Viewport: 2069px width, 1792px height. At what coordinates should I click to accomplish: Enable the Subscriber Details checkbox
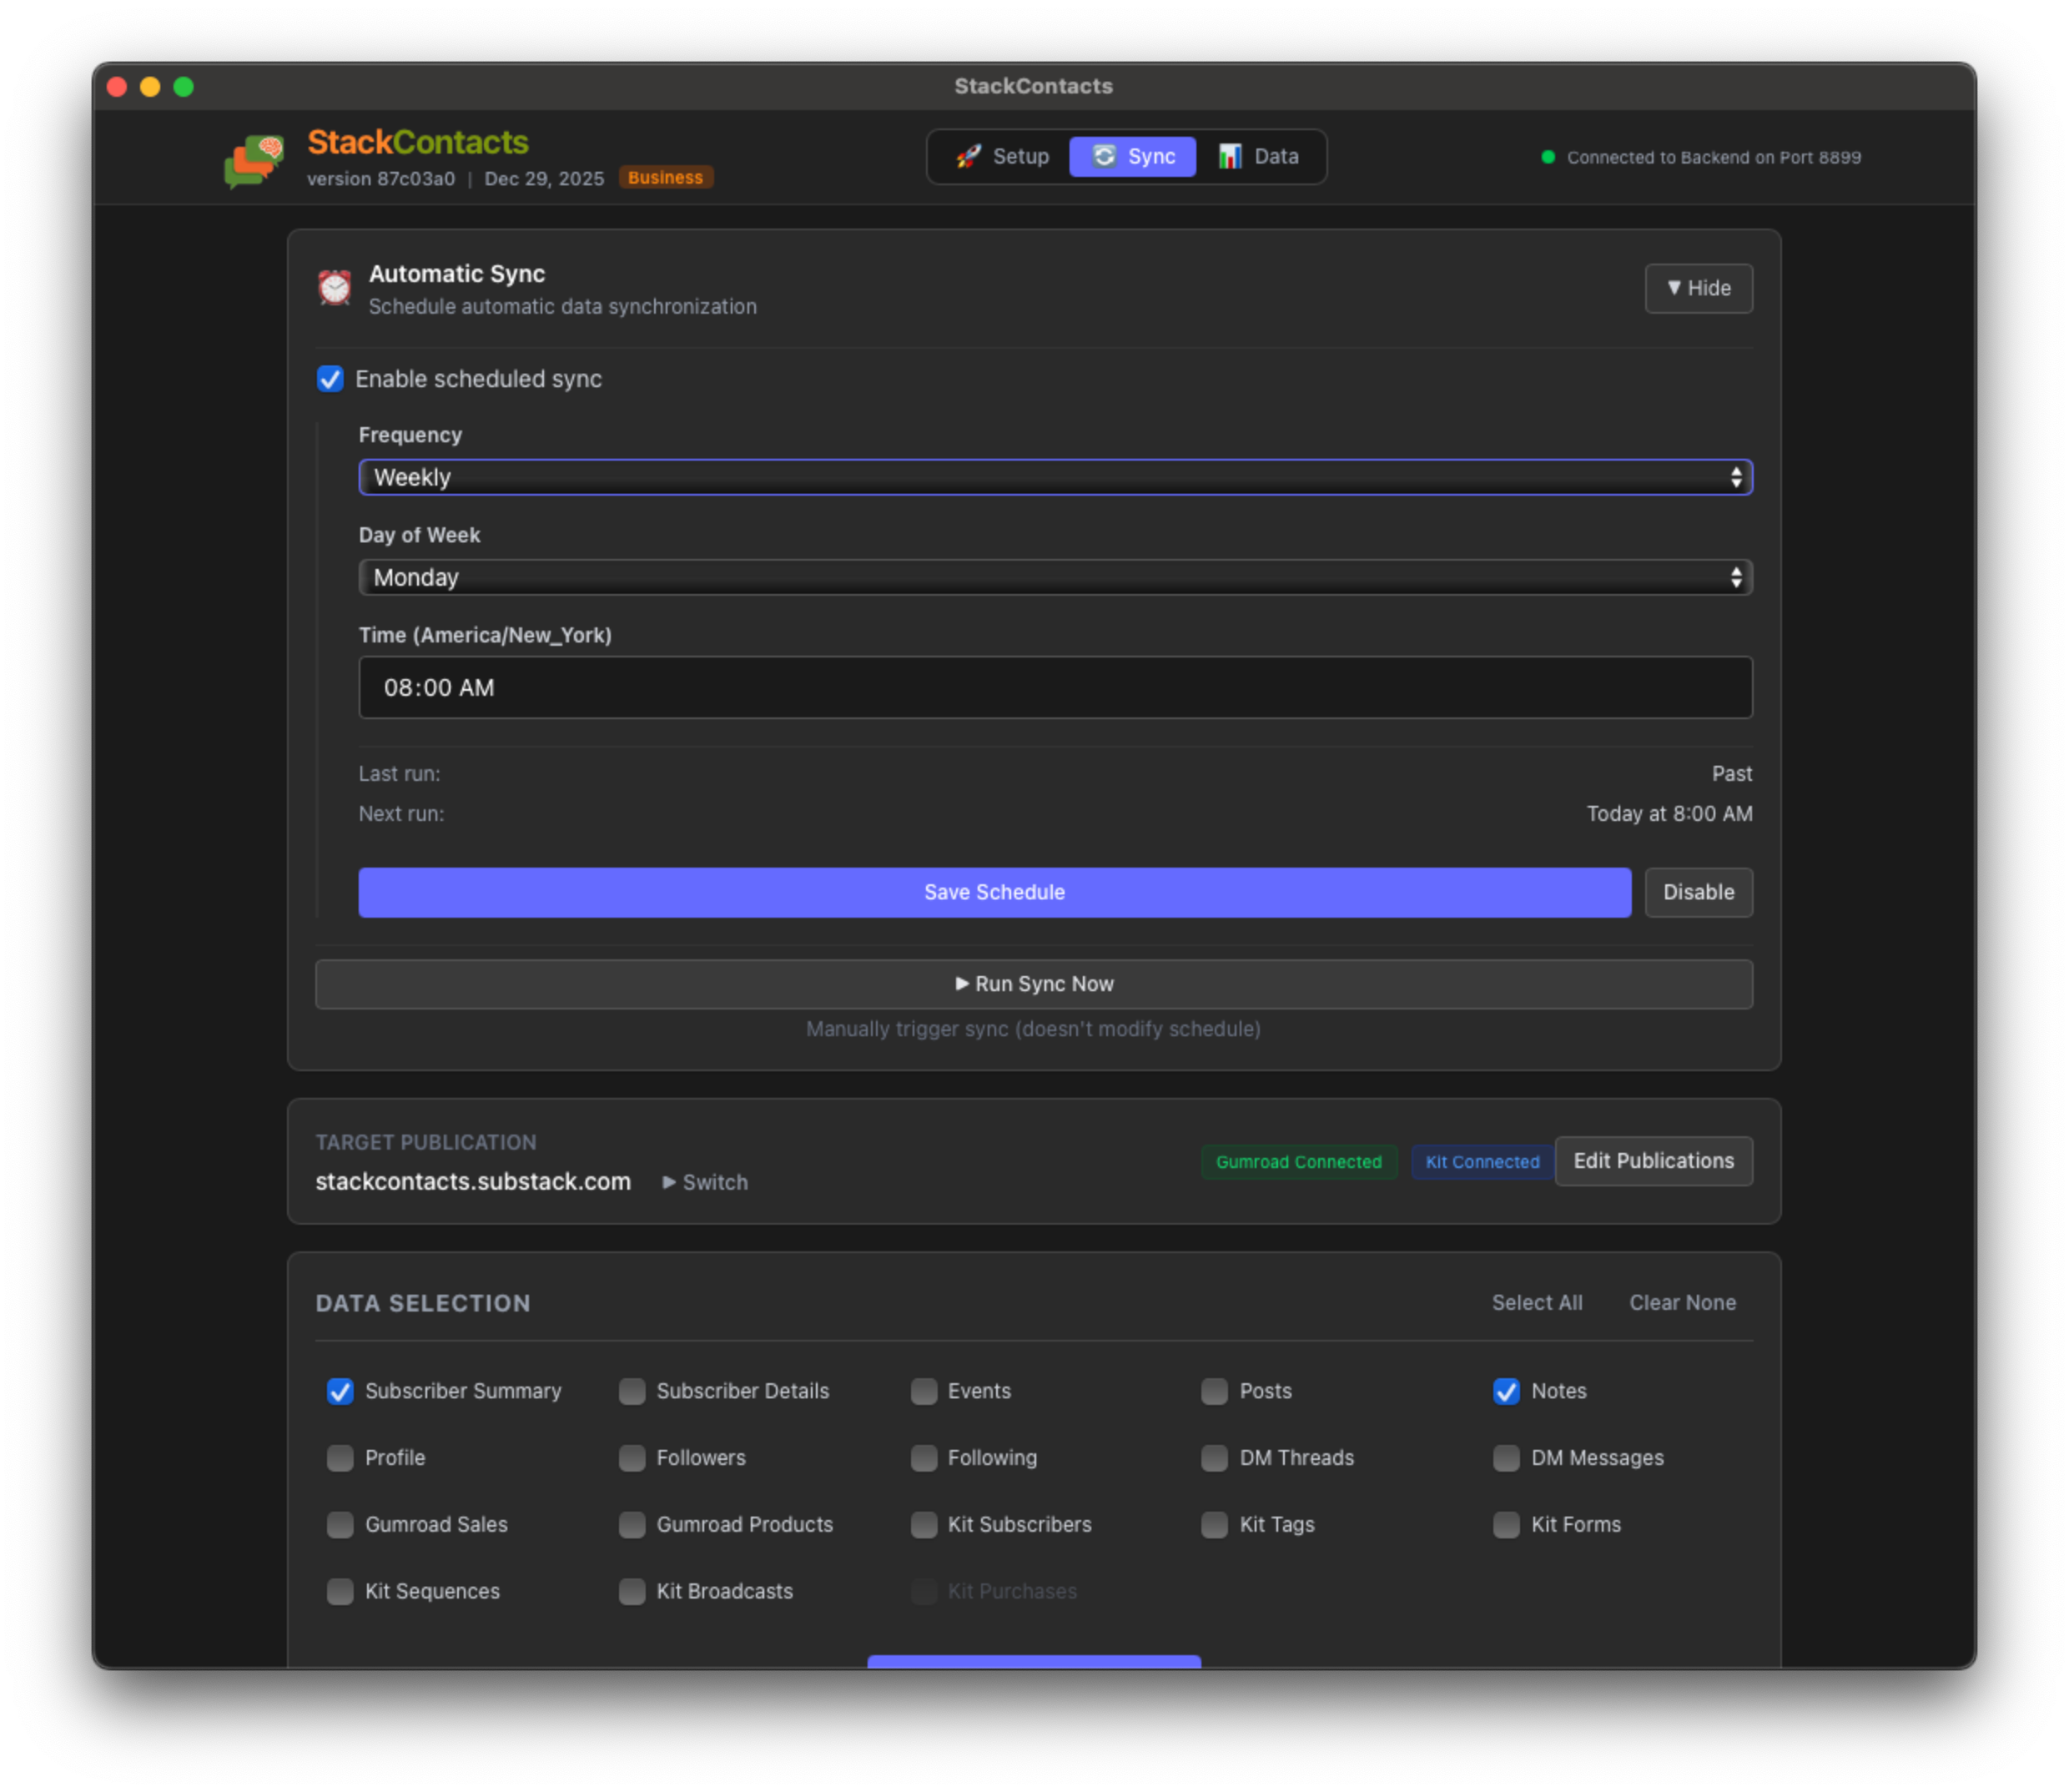click(631, 1391)
